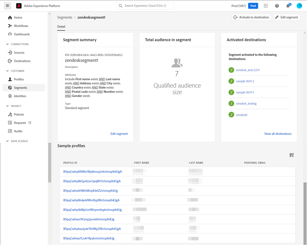Click the Adobe Experience Platform logo
Image resolution: width=307 pixels, height=245 pixels.
[x=19, y=6]
